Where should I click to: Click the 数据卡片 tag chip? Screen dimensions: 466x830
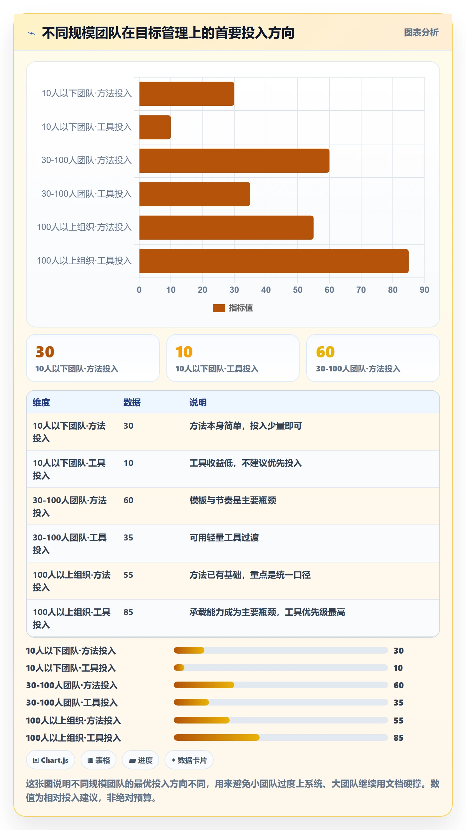189,760
